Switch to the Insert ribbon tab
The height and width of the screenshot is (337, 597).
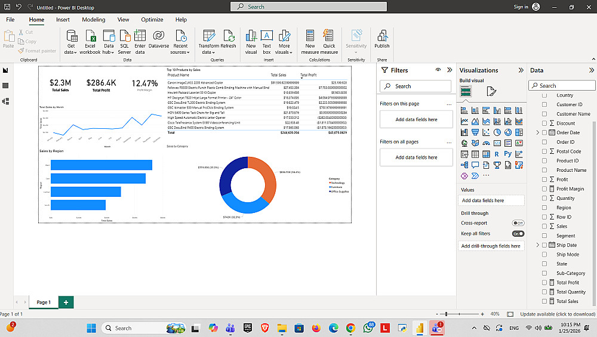[63, 20]
